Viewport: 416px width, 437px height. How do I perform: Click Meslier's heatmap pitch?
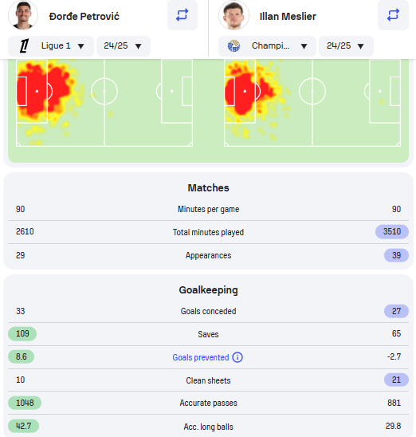[x=312, y=103]
